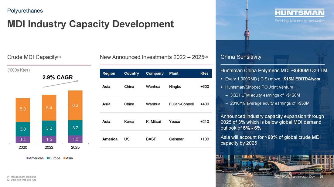Click the 'Korea' country cell

[x=129, y=122]
